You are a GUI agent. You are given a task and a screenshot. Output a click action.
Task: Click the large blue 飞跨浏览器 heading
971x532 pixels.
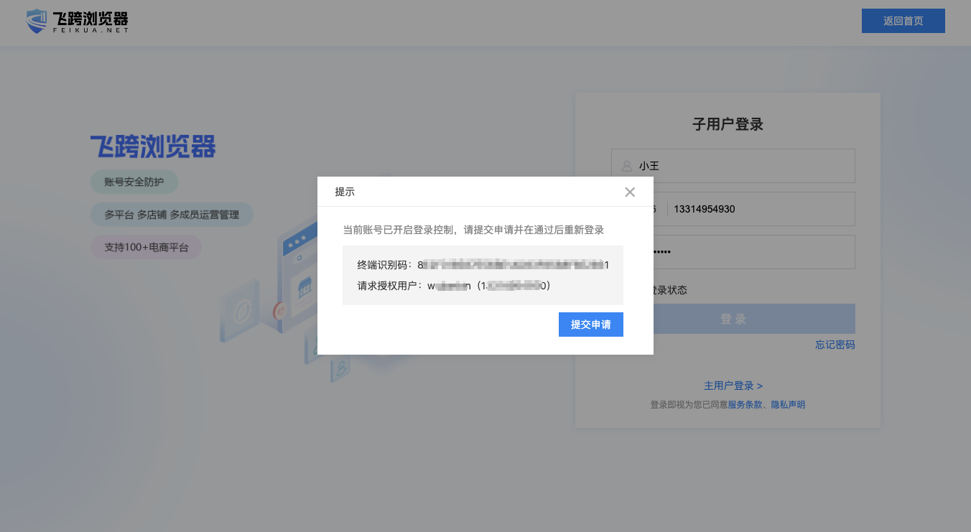pyautogui.click(x=153, y=146)
